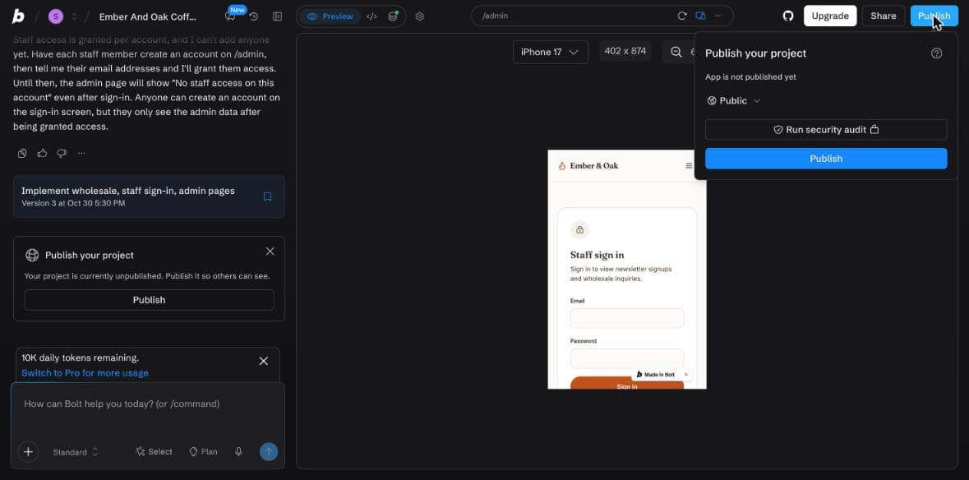Click Publish button in the chat card
Screen dimensions: 969x480
pyautogui.click(x=149, y=300)
